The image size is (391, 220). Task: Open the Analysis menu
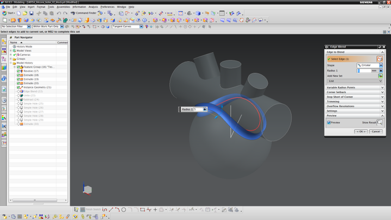[x=93, y=7]
